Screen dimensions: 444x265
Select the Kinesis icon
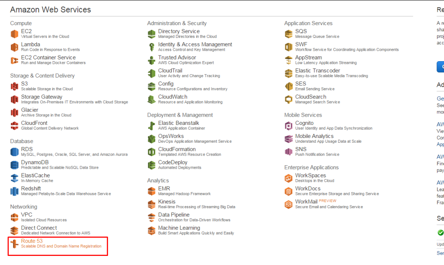click(x=151, y=204)
